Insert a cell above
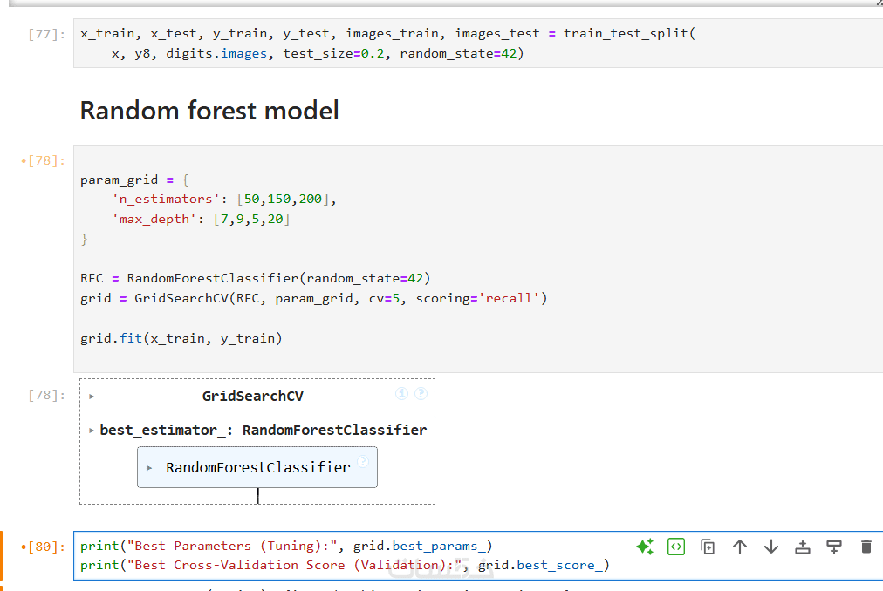Screen dimensions: 883x591 click(x=803, y=547)
